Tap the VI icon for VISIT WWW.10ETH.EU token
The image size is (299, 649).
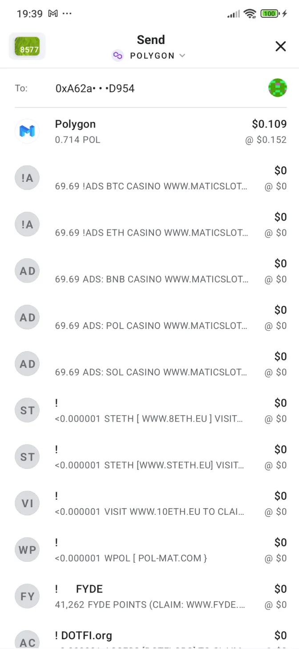tap(27, 503)
